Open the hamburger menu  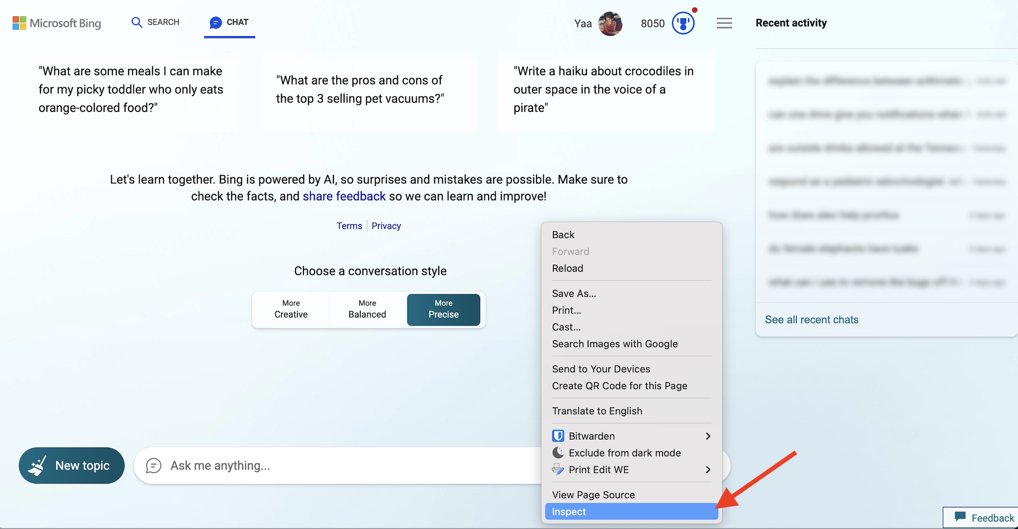[724, 23]
